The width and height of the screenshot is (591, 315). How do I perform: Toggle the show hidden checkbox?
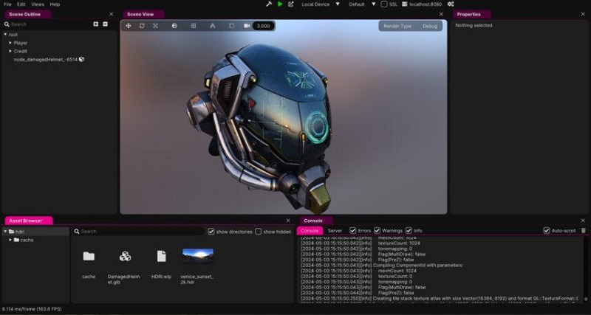(x=259, y=232)
